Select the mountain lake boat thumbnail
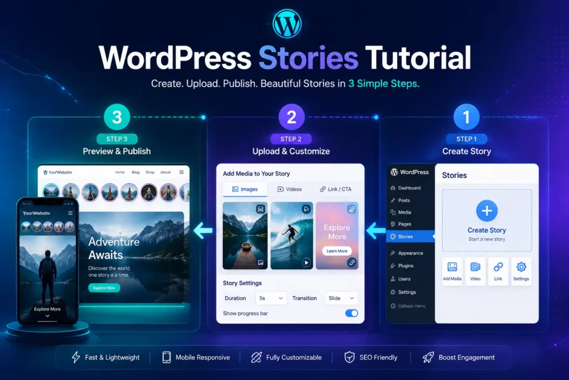This screenshot has width=569, height=380. click(x=245, y=236)
